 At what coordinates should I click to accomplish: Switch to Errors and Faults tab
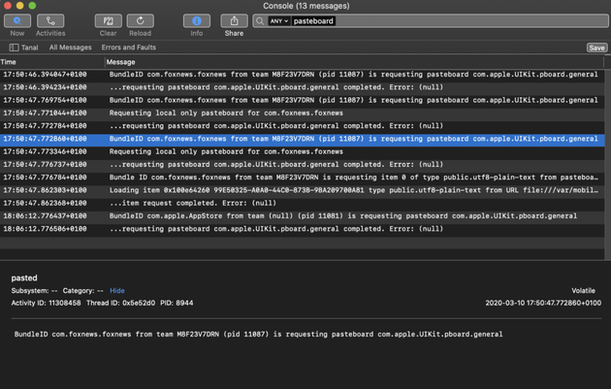coord(128,48)
